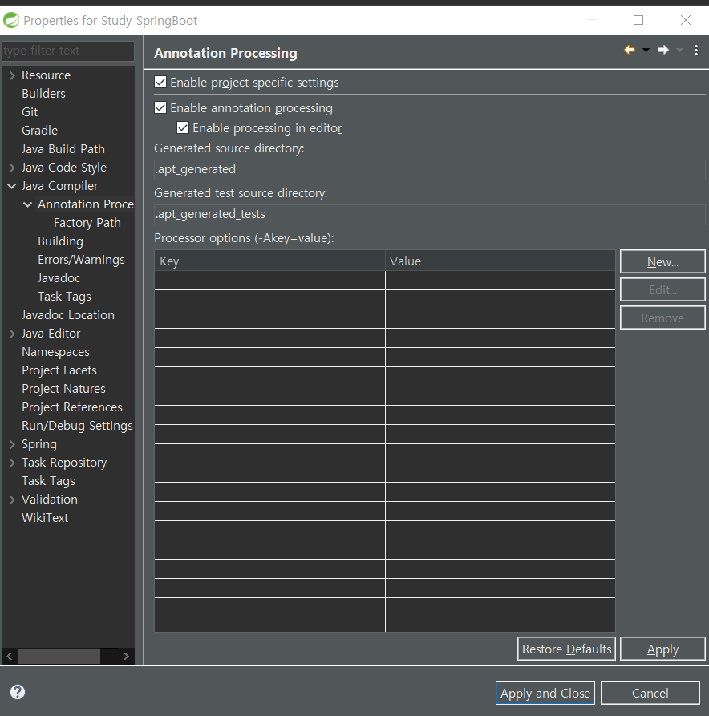Expand the Validation tree node
Image resolution: width=709 pixels, height=716 pixels.
12,500
